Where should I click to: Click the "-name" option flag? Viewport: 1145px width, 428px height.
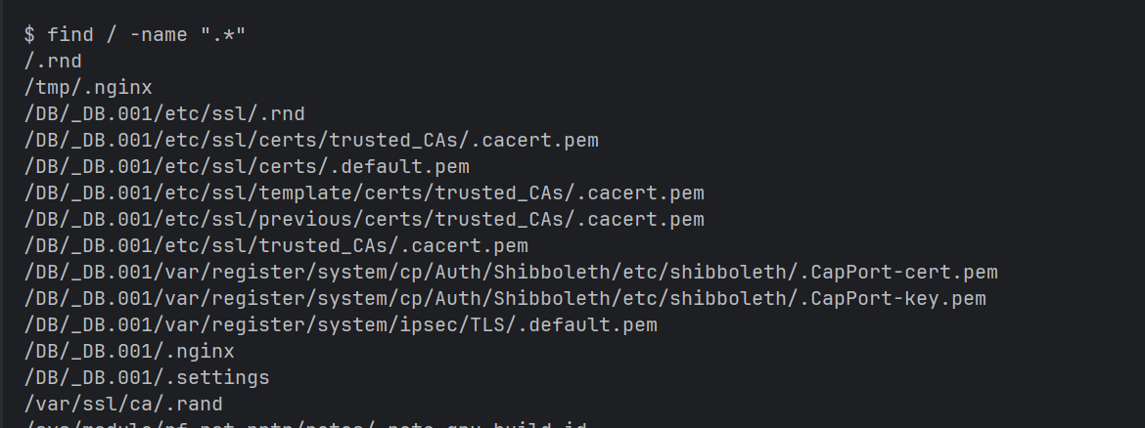point(158,35)
